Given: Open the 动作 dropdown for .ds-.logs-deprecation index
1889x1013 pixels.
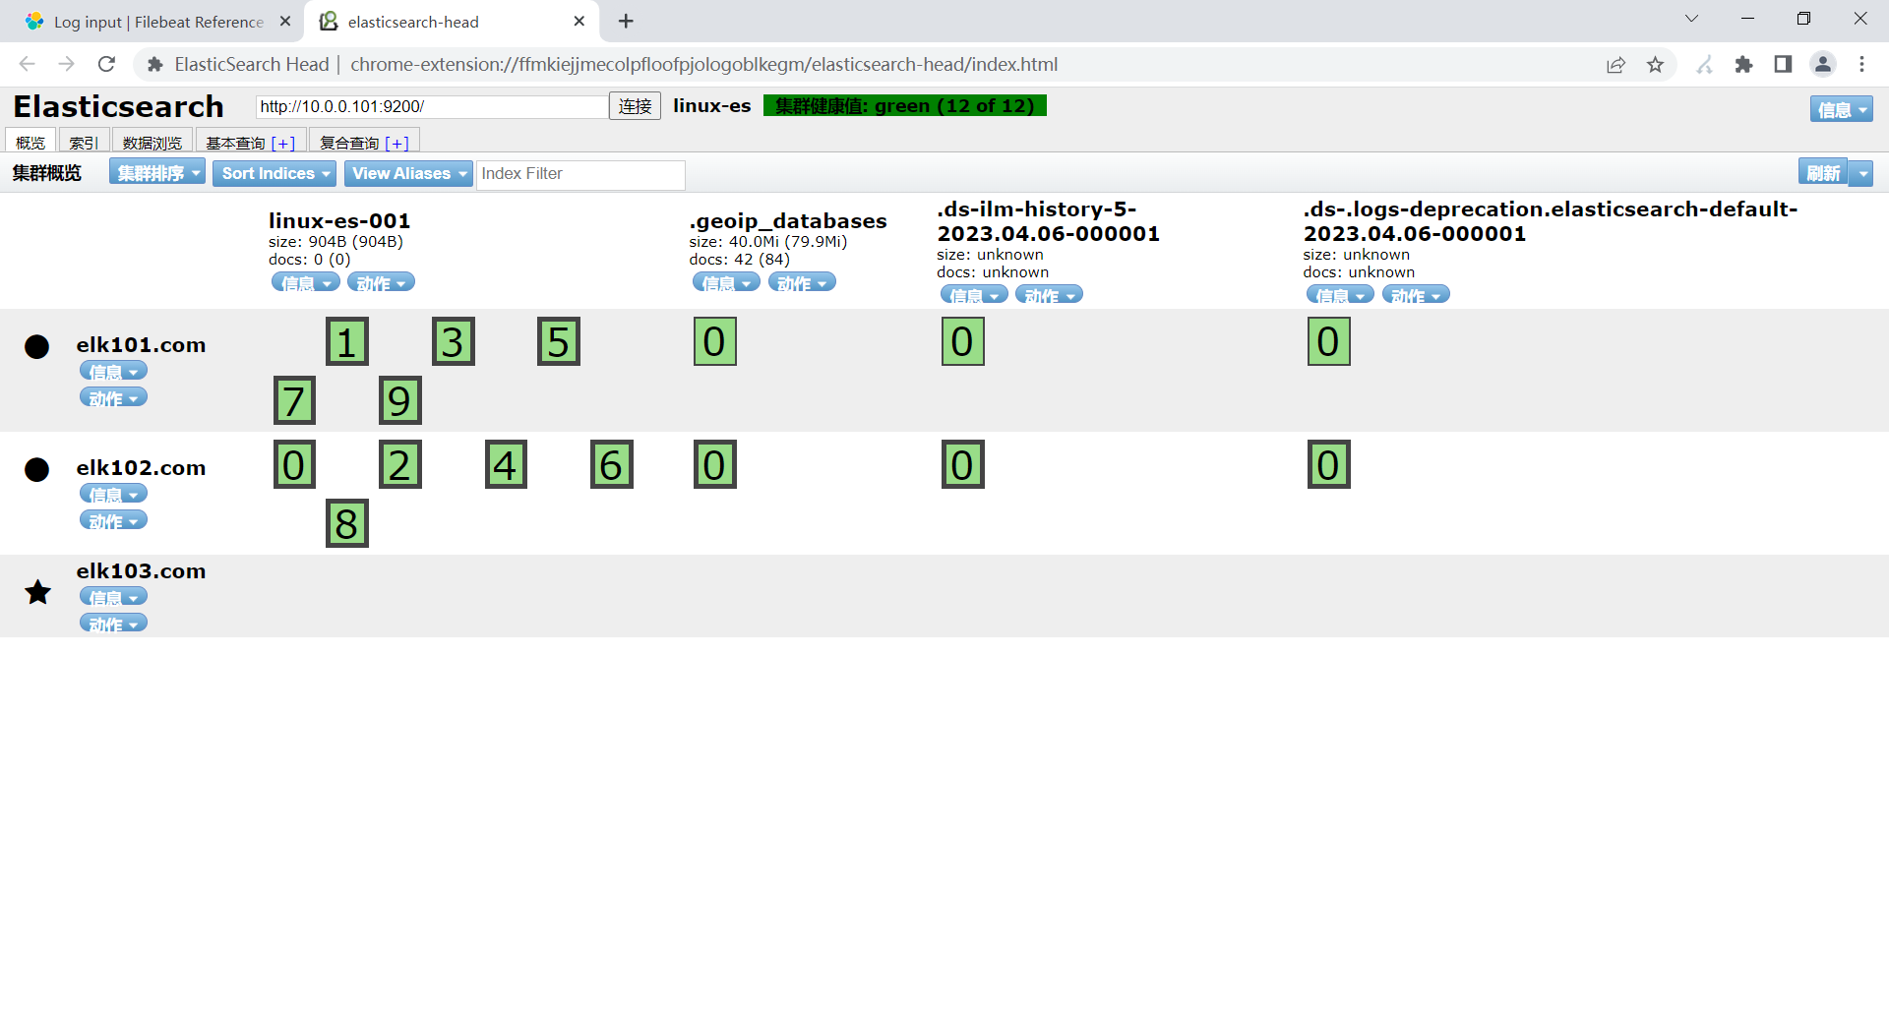Looking at the screenshot, I should (x=1416, y=295).
